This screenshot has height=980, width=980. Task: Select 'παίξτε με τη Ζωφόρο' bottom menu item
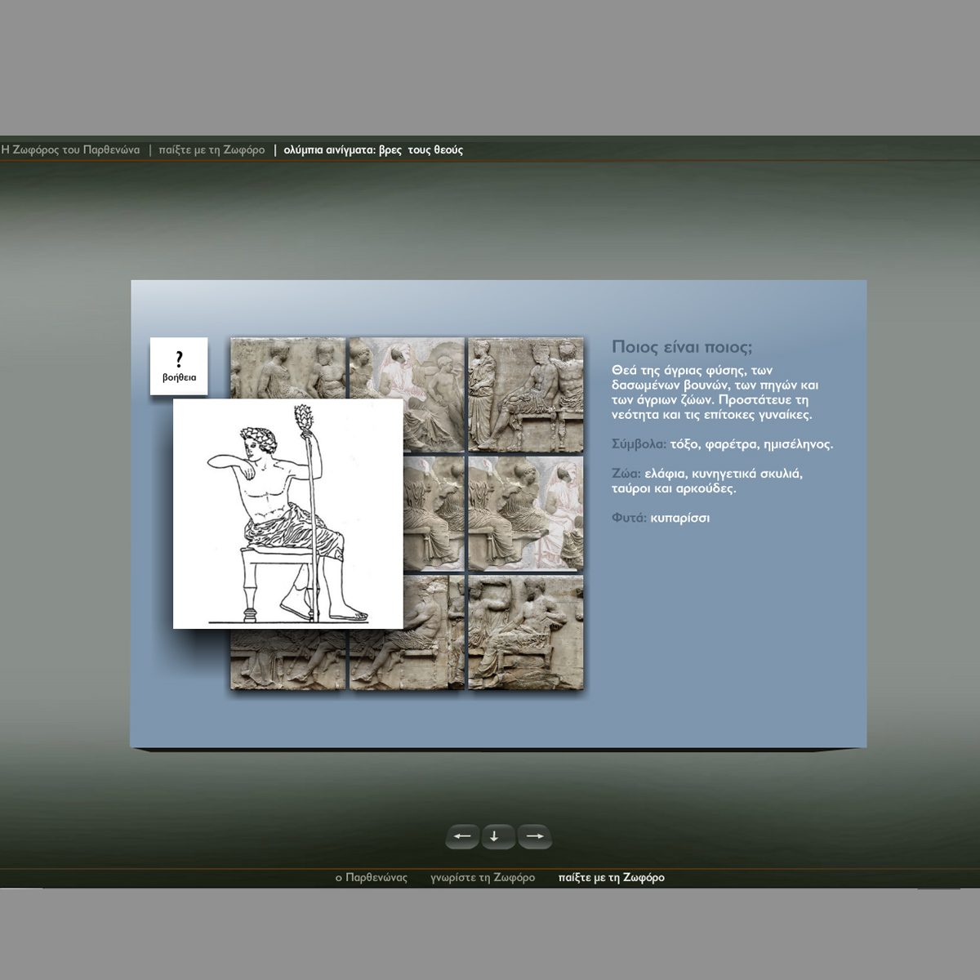pos(612,877)
